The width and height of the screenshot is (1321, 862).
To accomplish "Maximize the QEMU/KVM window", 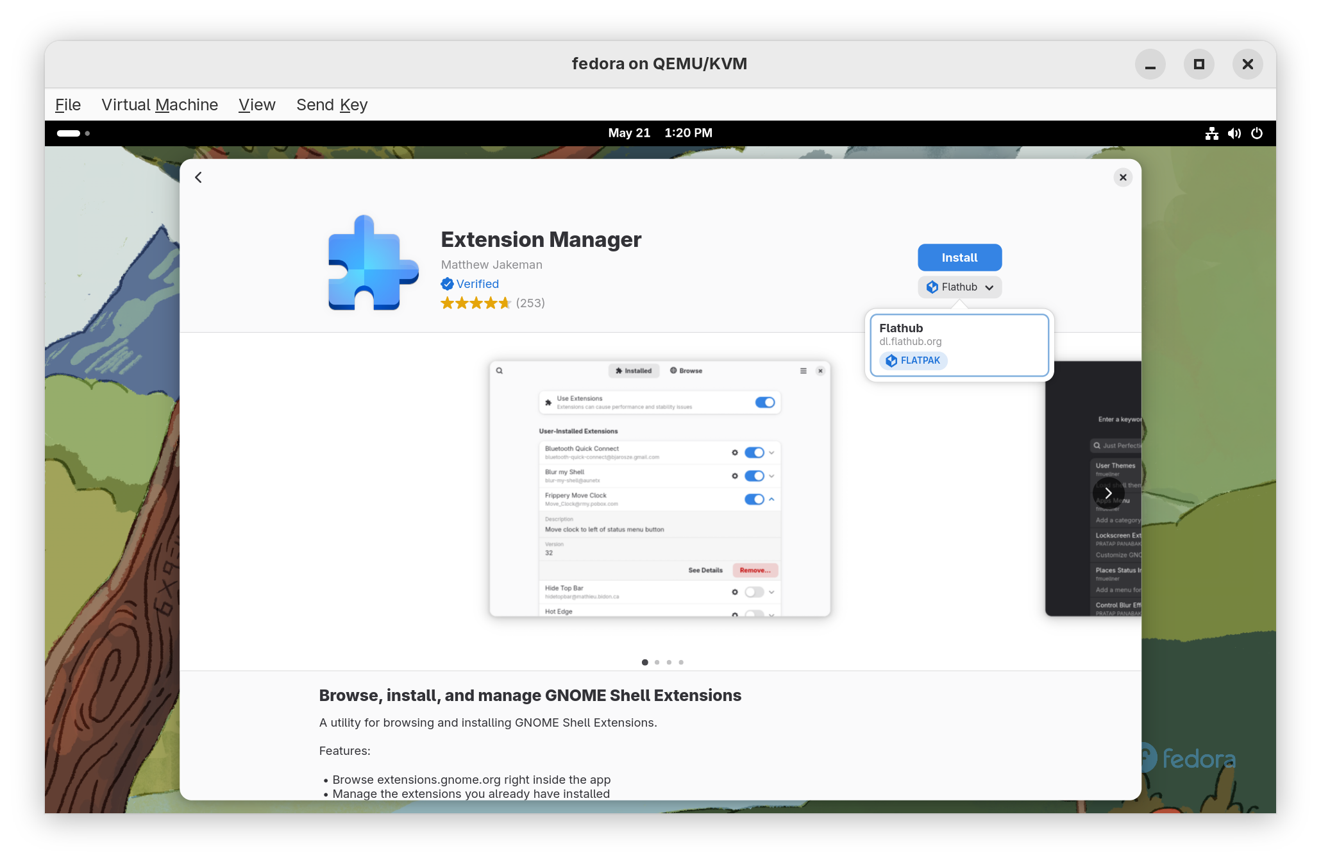I will (x=1199, y=64).
